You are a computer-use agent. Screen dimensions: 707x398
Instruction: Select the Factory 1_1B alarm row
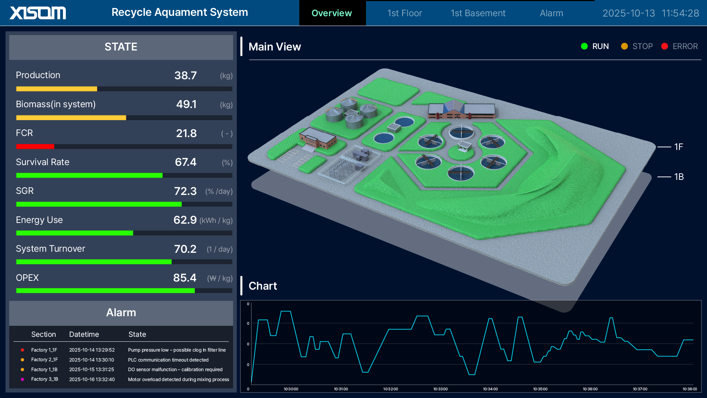point(122,369)
